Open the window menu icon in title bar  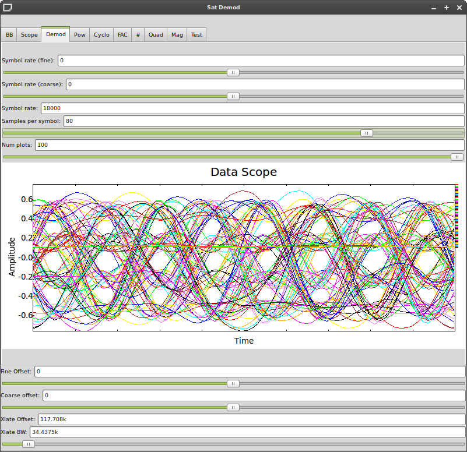click(x=7, y=7)
